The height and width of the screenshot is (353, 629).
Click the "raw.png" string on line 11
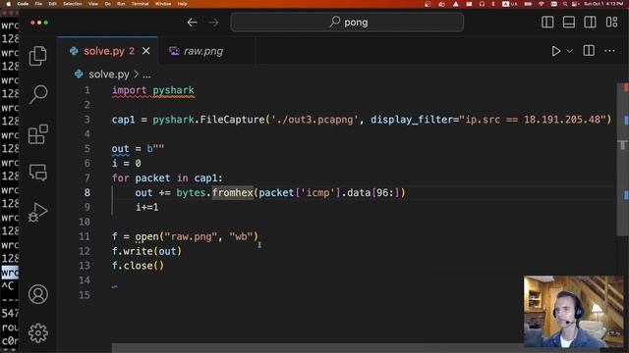[191, 236]
